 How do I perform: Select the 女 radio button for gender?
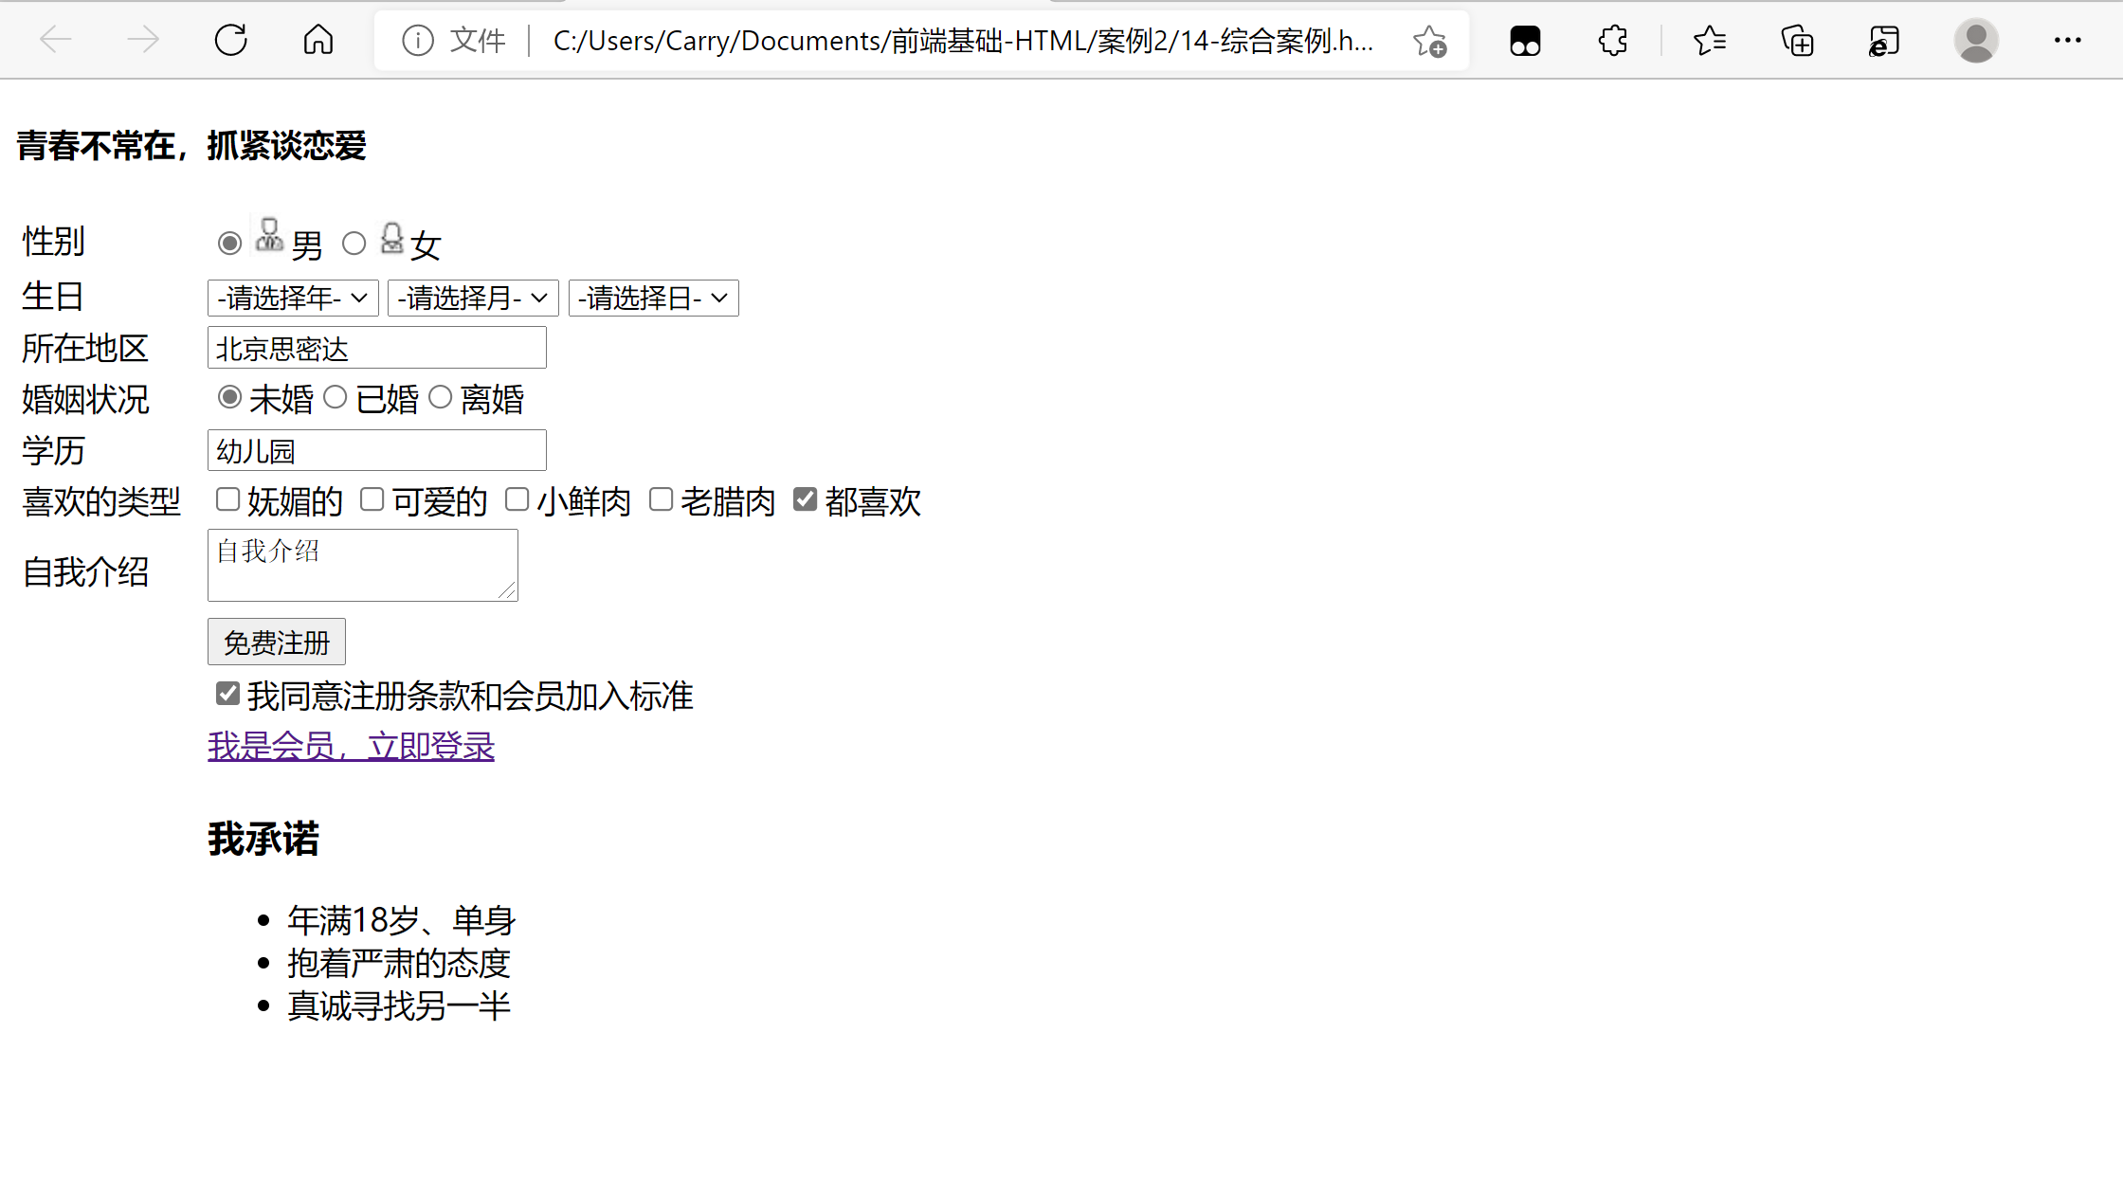(x=354, y=243)
